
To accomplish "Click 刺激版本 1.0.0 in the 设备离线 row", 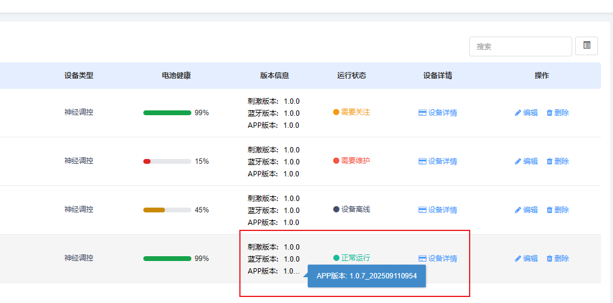I will click(x=274, y=198).
